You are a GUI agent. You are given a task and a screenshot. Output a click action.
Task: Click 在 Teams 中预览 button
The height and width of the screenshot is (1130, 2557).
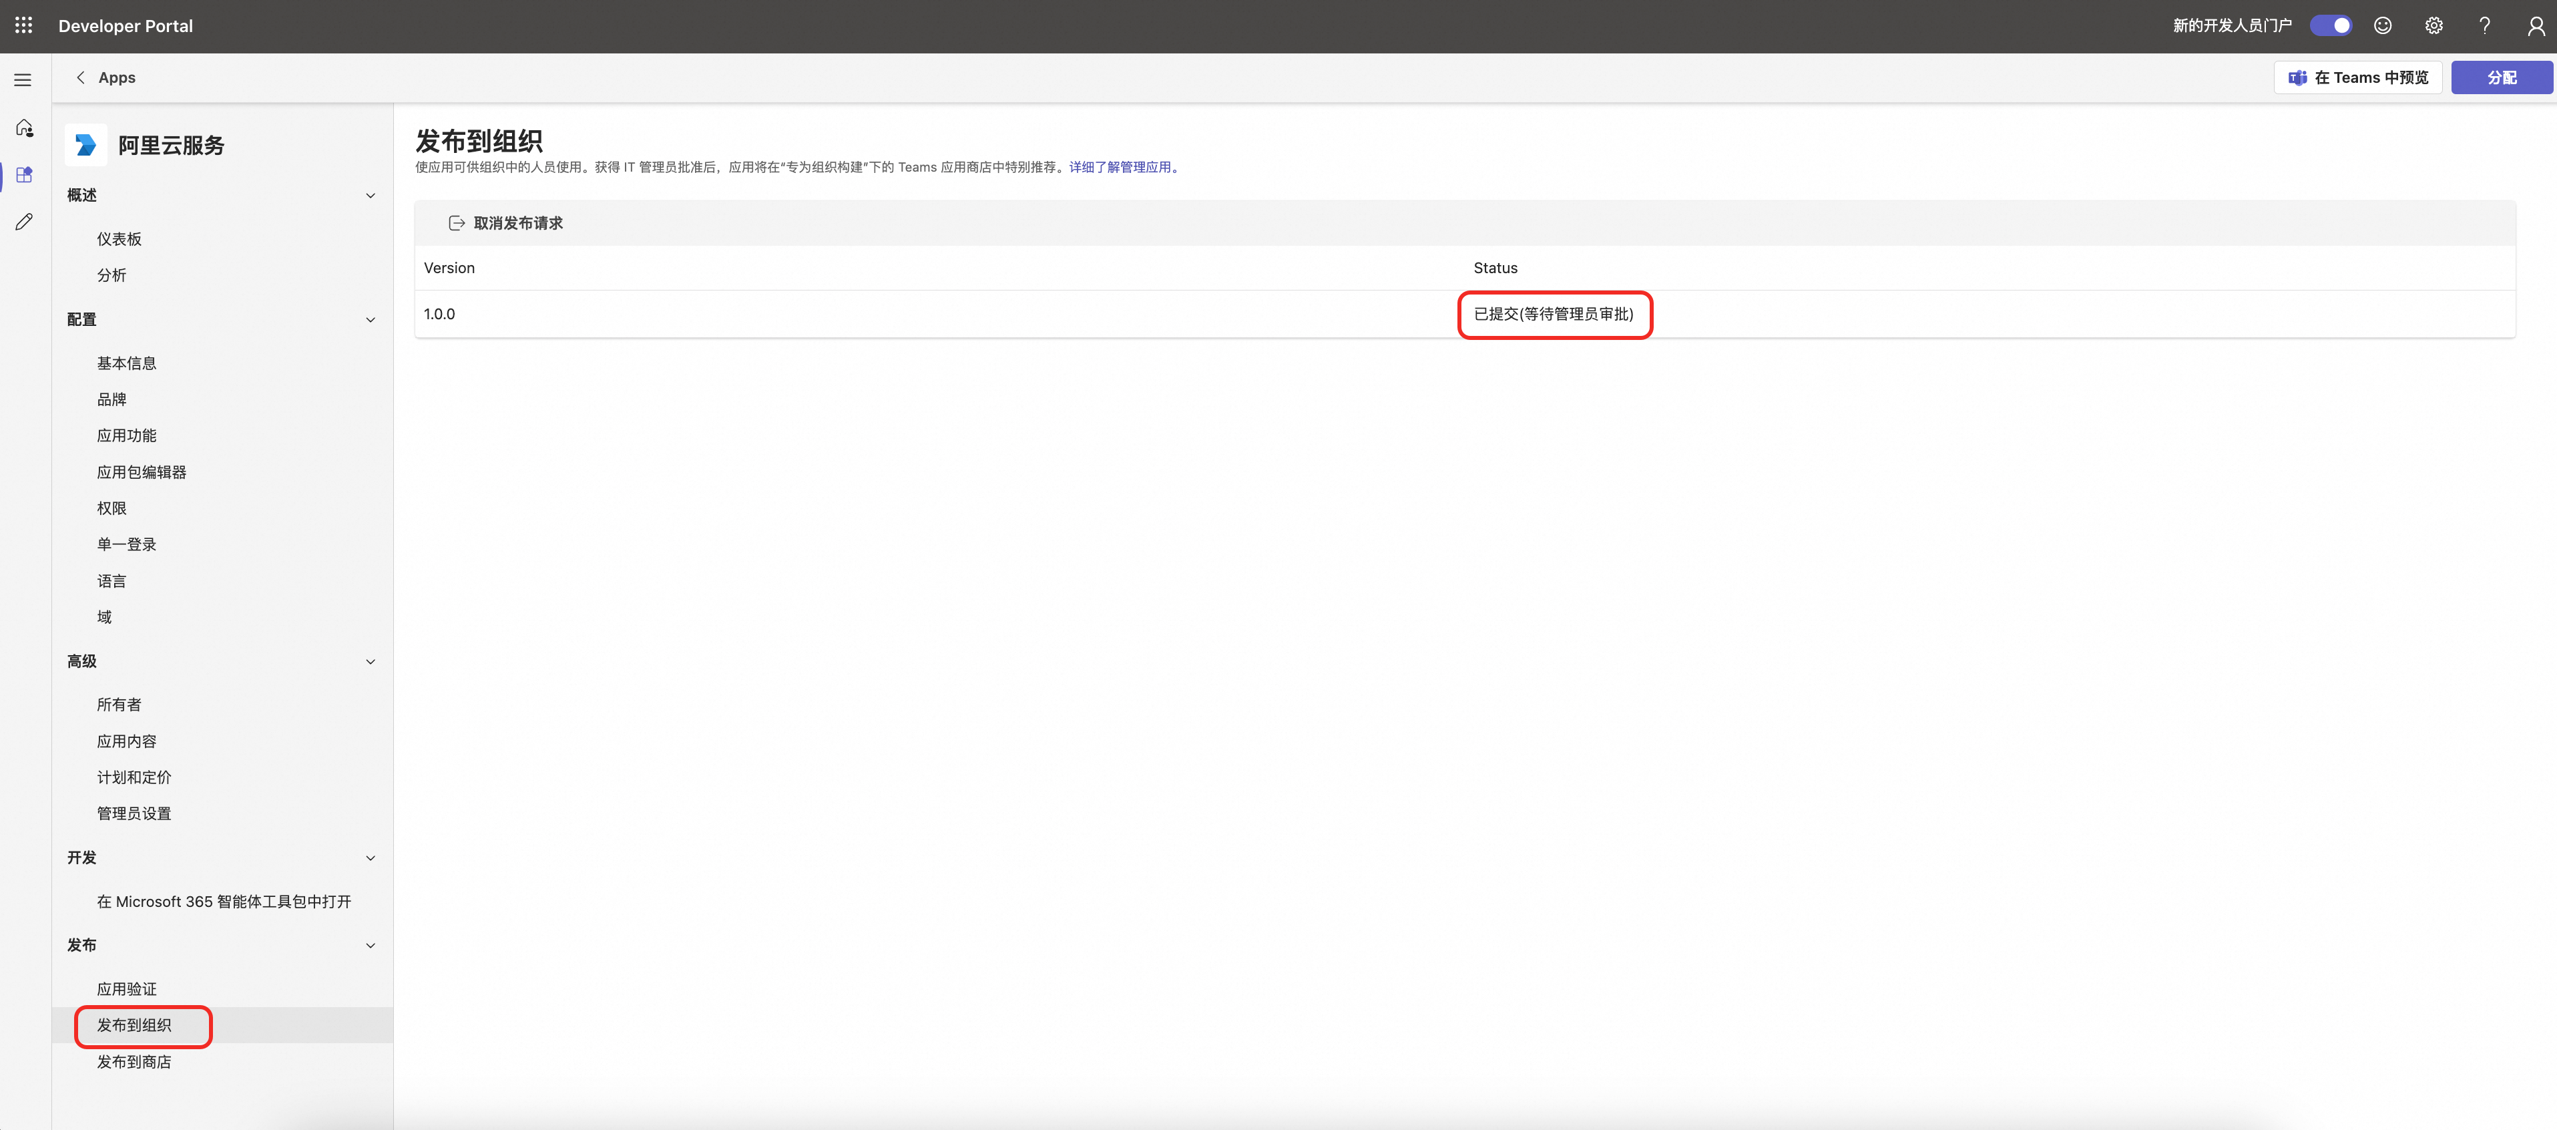pos(2357,77)
